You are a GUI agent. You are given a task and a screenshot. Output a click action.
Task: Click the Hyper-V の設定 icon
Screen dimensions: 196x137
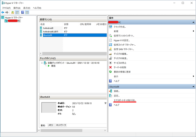coord(110,40)
